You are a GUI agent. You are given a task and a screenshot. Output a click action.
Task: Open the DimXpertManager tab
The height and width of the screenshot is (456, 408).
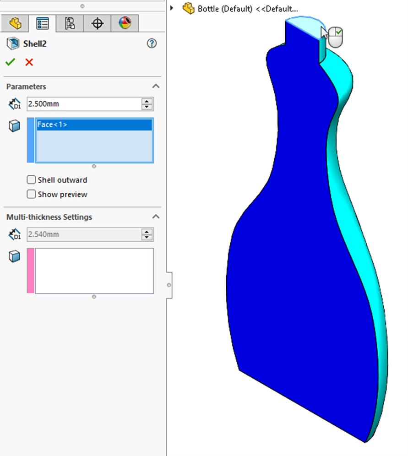(x=97, y=23)
